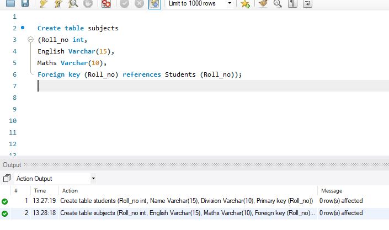The image size is (389, 230).
Task: Save snippet with star-plus icon
Action: click(x=245, y=4)
